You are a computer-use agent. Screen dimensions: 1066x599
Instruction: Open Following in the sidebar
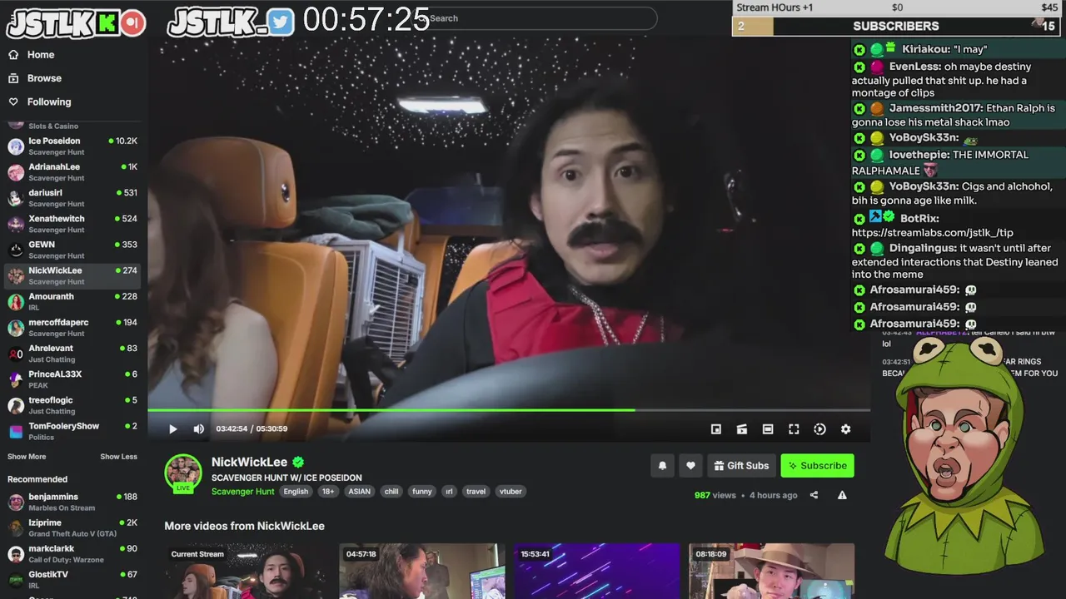pyautogui.click(x=49, y=101)
